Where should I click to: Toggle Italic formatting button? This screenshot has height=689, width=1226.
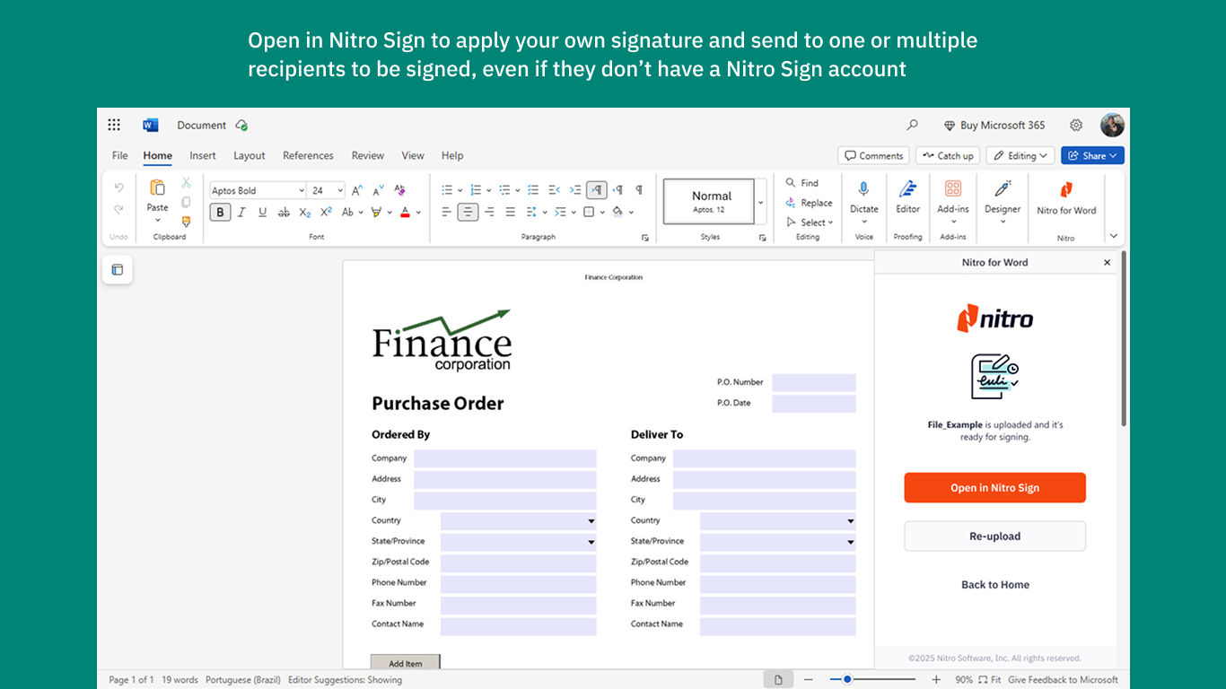pos(241,213)
